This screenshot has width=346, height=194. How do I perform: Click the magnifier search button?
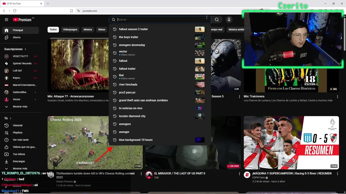217,19
